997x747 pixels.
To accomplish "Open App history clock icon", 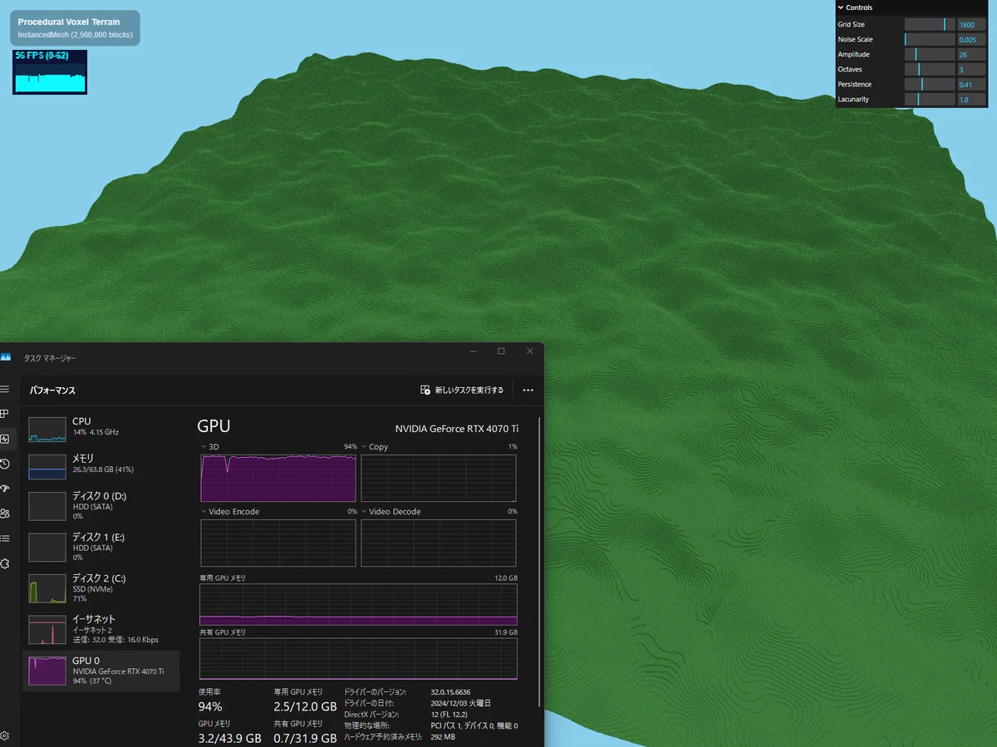I will pos(5,464).
